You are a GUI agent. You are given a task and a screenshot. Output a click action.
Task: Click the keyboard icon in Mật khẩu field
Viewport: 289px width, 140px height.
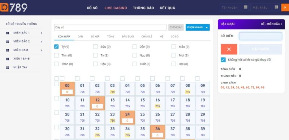276,7
